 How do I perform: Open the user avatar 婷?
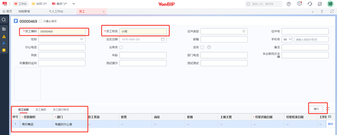coord(330,4)
